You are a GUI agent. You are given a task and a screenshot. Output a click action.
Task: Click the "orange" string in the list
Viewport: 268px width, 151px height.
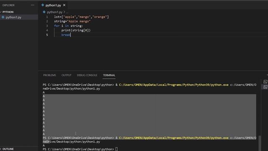100,17
